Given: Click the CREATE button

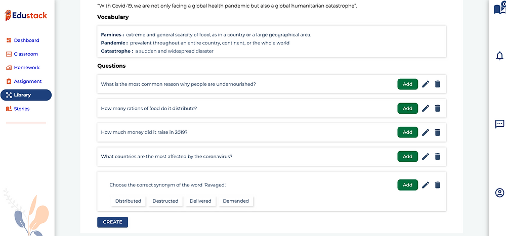Looking at the screenshot, I should click(x=113, y=222).
